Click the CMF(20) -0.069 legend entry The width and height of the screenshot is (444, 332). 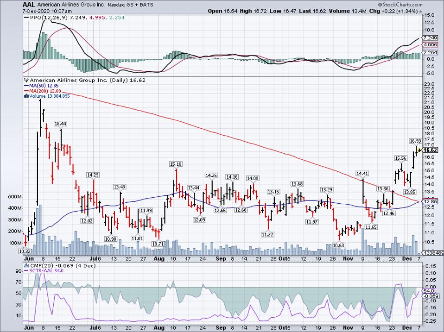pyautogui.click(x=60, y=265)
